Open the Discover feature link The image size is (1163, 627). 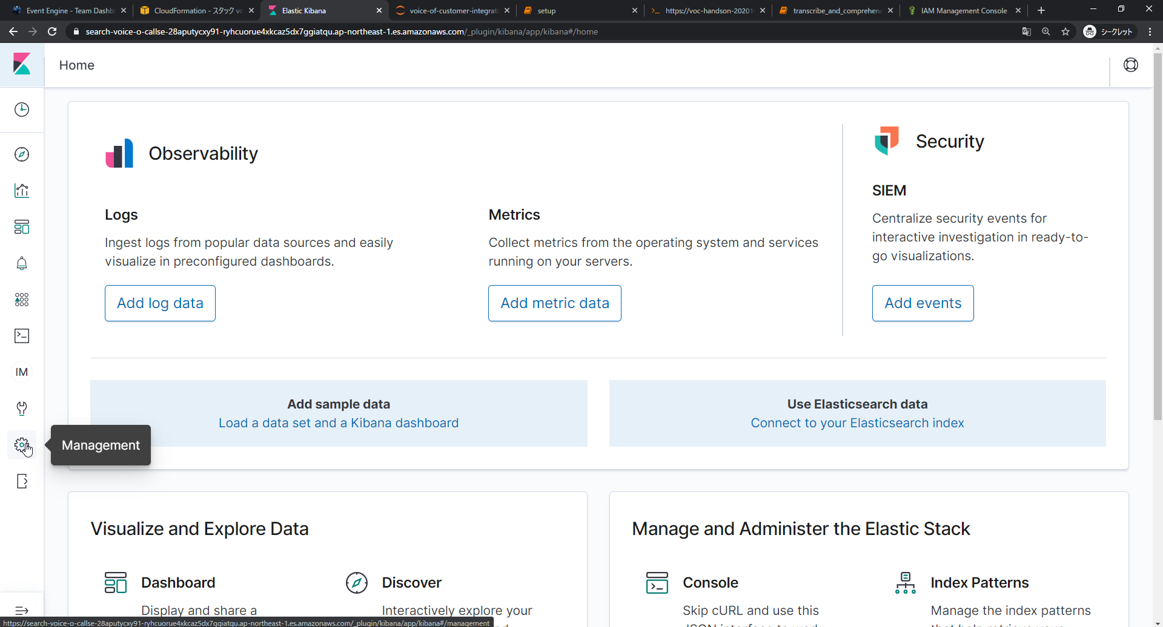click(x=412, y=583)
